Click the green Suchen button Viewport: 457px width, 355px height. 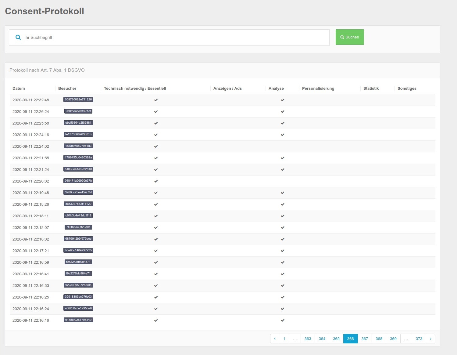coord(350,37)
